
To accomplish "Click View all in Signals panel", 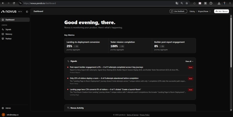I will point(189,61).
